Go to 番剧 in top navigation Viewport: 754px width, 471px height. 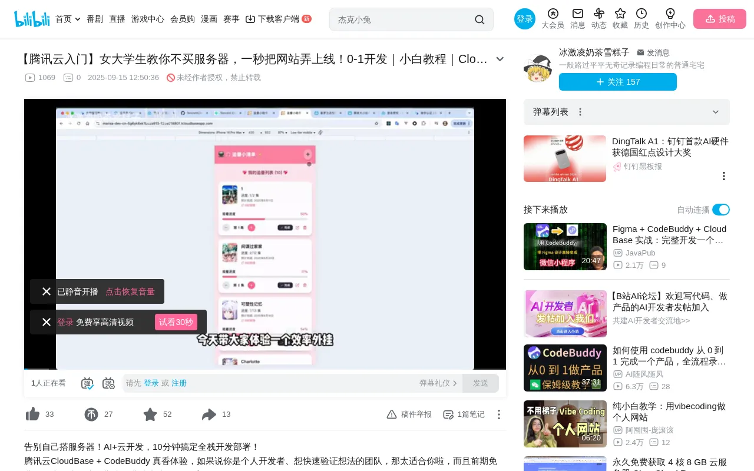[x=95, y=19]
